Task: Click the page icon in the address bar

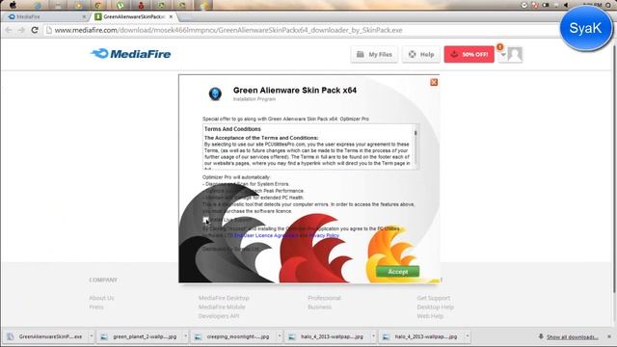Action: coord(49,30)
